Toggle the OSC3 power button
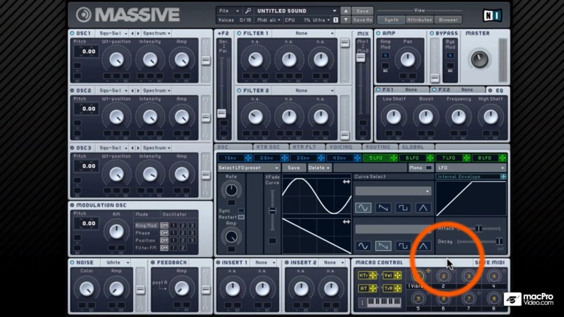Screen dimensions: 564x317 [72, 148]
